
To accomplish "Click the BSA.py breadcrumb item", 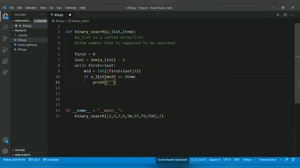I will 58,21.
